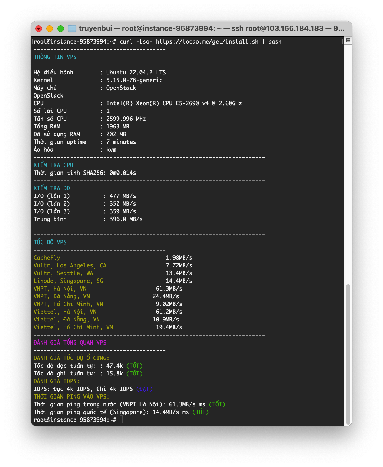
Task: Click Viettel, Hà Nội, VN label
Action: [x=65, y=312]
